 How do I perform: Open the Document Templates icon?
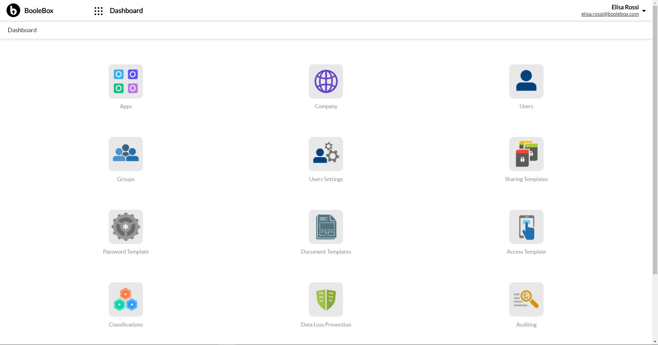coord(326,227)
